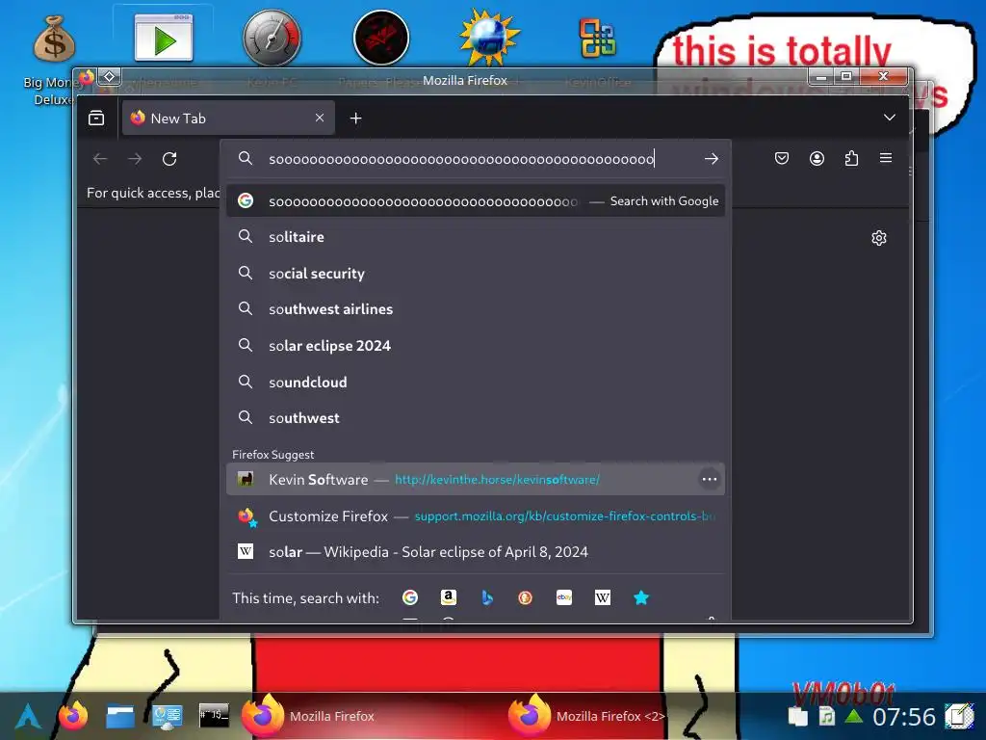The height and width of the screenshot is (740, 986).
Task: Search this time with DuckDuckGo icon
Action: [x=525, y=597]
